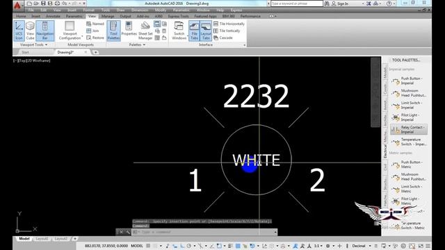
Task: Add a new drawing tab with plus
Action: [96, 52]
